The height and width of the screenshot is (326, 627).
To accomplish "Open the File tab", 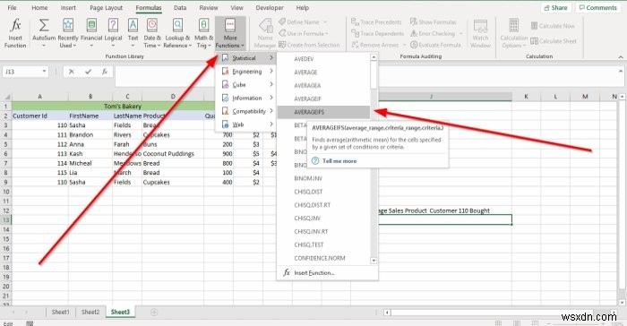I will (x=12, y=7).
